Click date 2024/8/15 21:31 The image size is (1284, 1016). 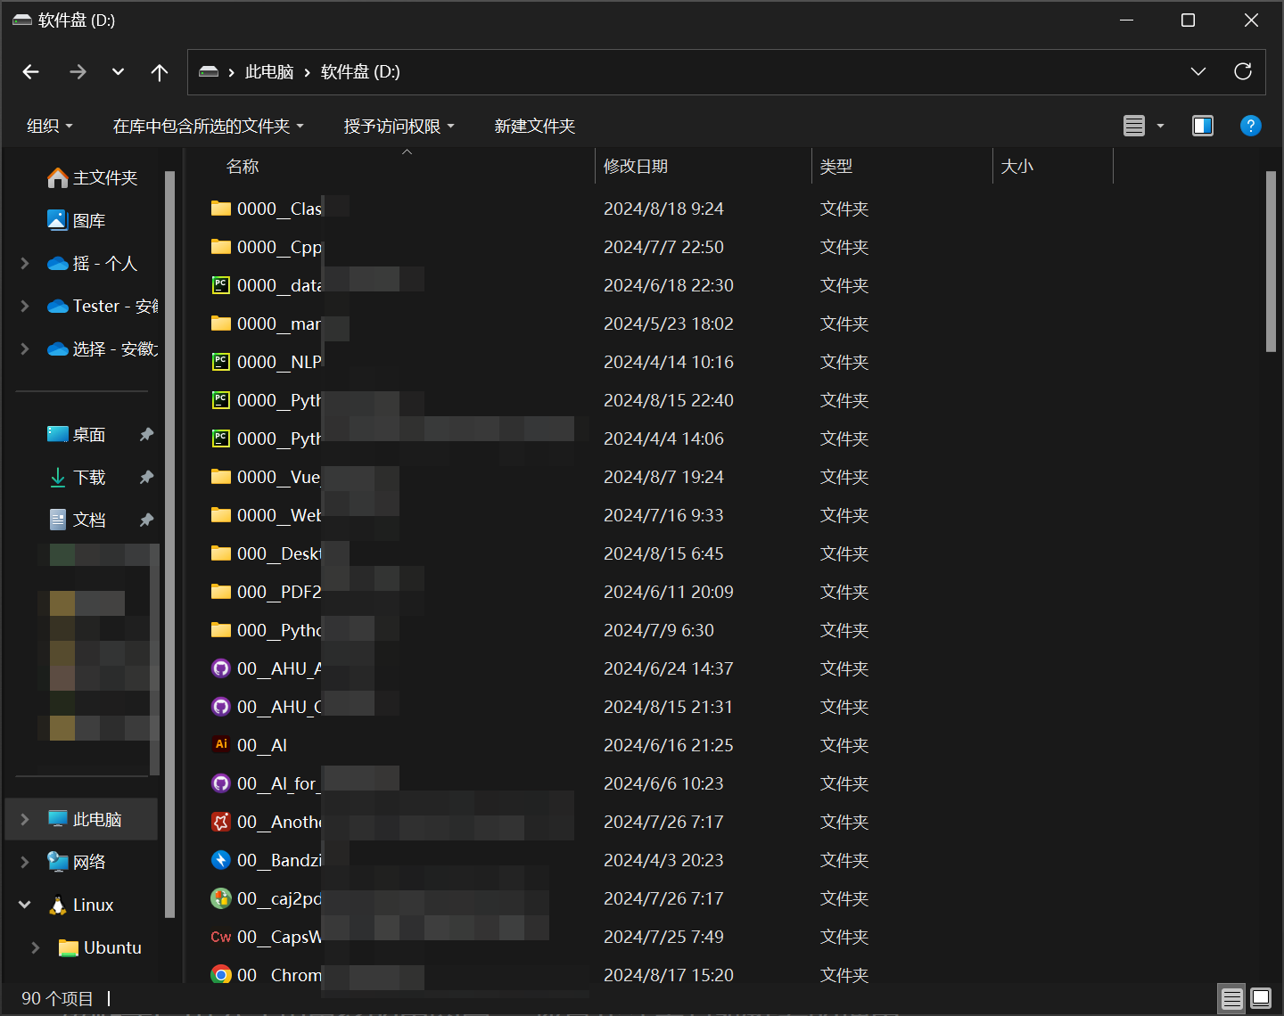(669, 707)
